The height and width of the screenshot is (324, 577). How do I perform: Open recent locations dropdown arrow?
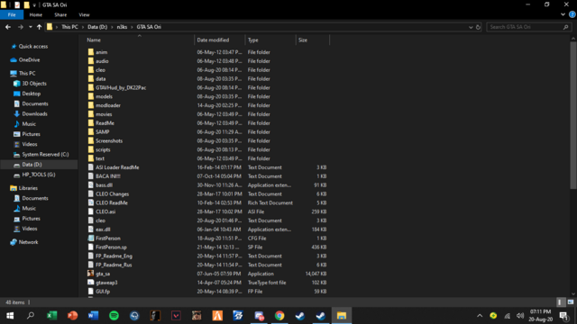(30, 27)
